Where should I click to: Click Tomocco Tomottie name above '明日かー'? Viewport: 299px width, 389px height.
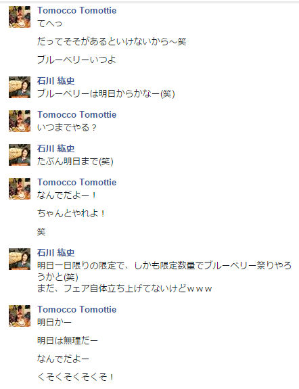coord(77,309)
